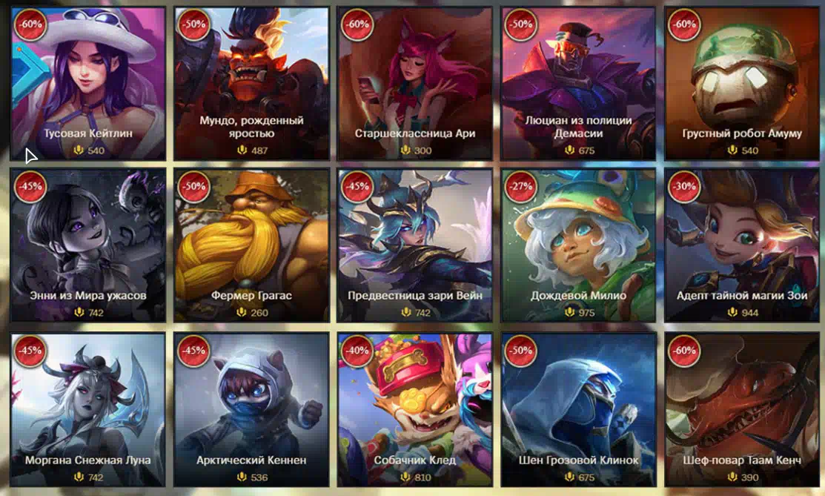825x496 pixels.
Task: Pick the Моргана Снежная Луна skin
Action: click(88, 410)
